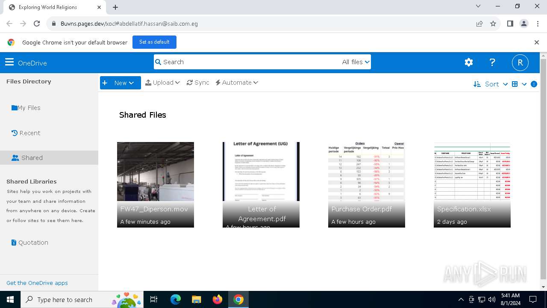Open the Windows Start menu
Image resolution: width=547 pixels, height=308 pixels.
[10, 299]
